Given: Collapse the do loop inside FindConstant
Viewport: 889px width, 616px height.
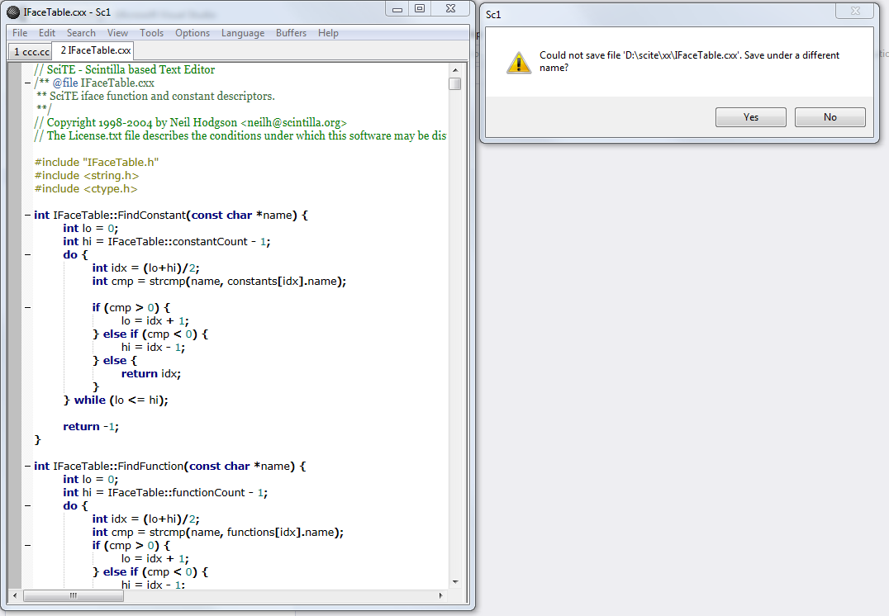Looking at the screenshot, I should (x=27, y=255).
